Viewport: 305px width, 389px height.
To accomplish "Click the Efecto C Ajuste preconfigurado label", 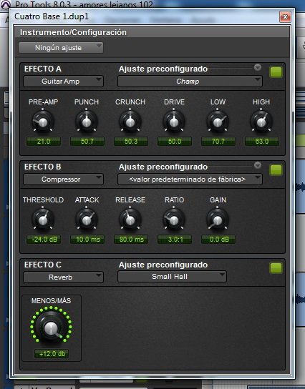I will pyautogui.click(x=163, y=265).
